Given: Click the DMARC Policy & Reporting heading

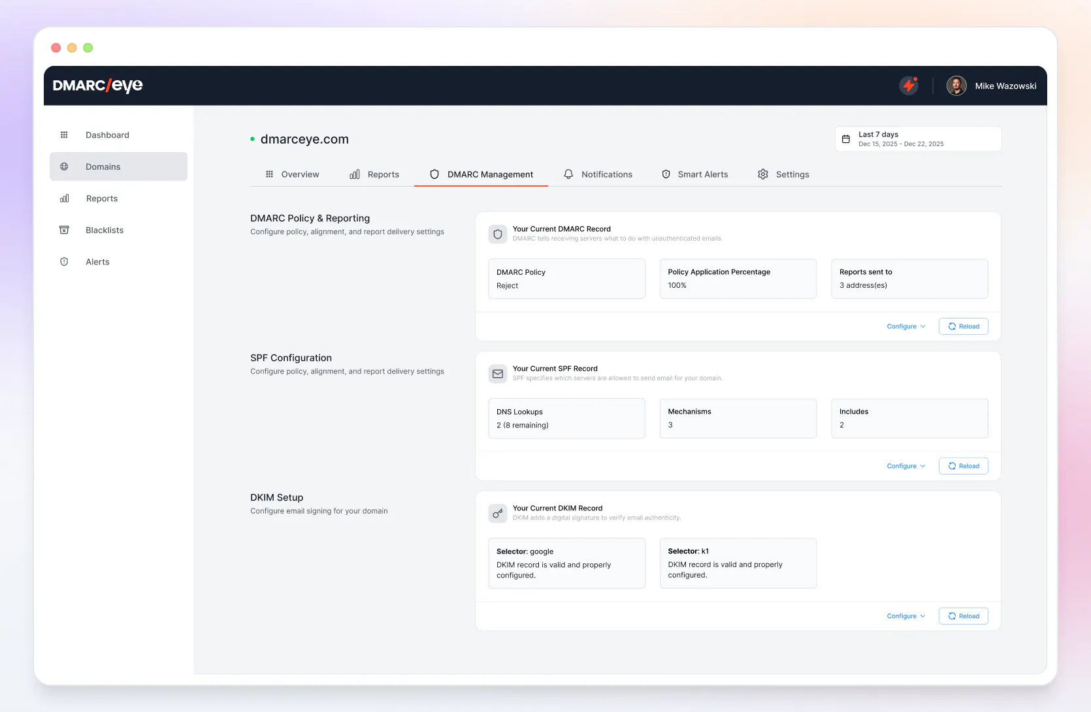Looking at the screenshot, I should tap(310, 218).
